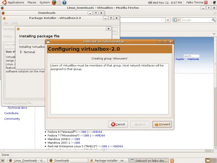Download Fedora 8 Werewolf AMD64 package
This screenshot has height=163, width=217.
click(x=97, y=132)
